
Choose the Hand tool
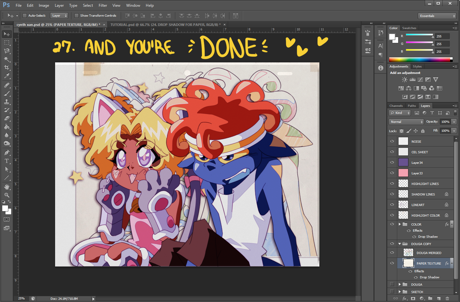tap(7, 187)
